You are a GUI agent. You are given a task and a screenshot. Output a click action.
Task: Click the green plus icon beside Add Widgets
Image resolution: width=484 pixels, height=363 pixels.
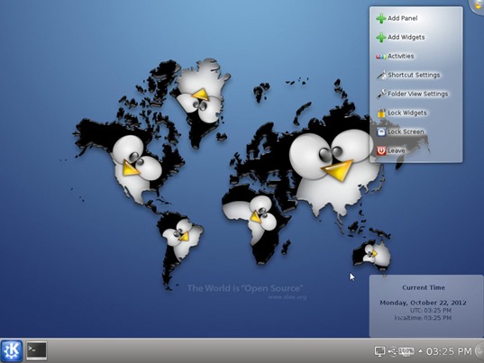381,37
